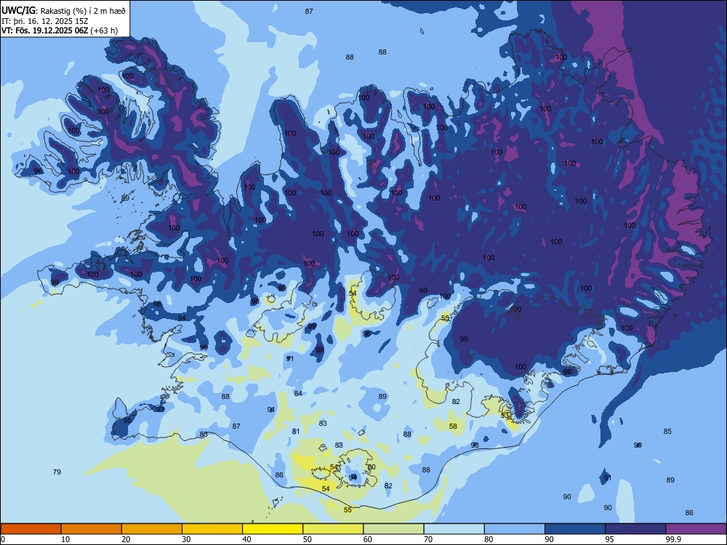Click the init time line 'IT: þri. 16. 12. 2025 15Z'
This screenshot has height=545, width=727.
(x=44, y=21)
